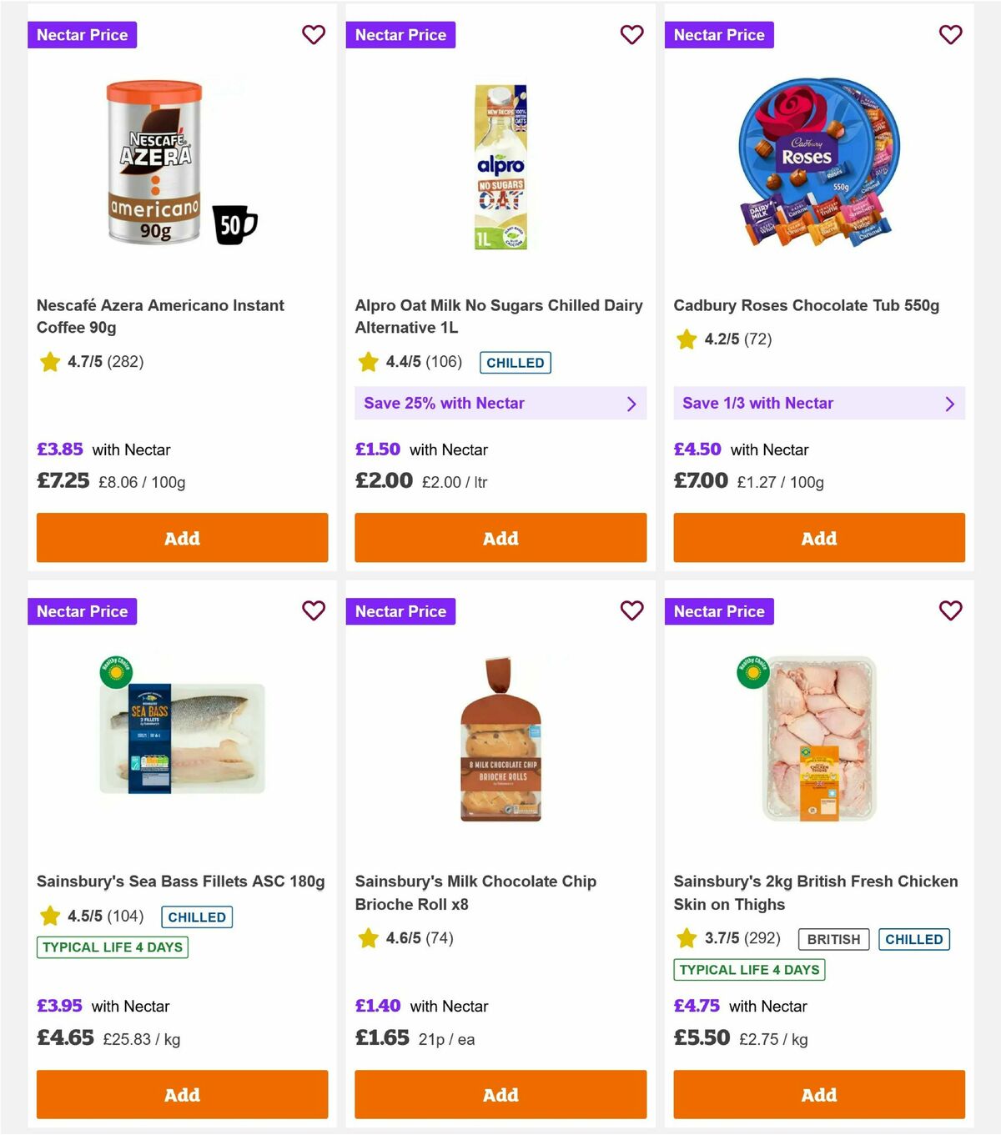The height and width of the screenshot is (1135, 1001).
Task: Add Cadbury Roses Chocolate Tub to basket
Action: 818,538
